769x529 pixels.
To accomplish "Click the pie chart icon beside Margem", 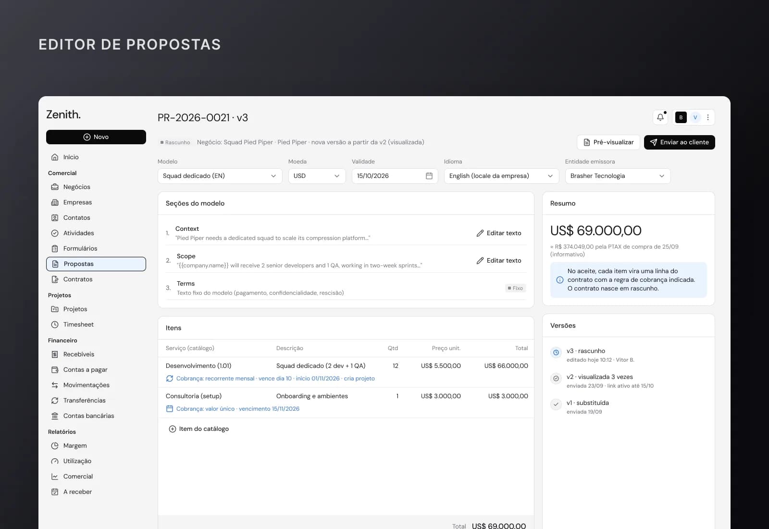I will pos(55,446).
